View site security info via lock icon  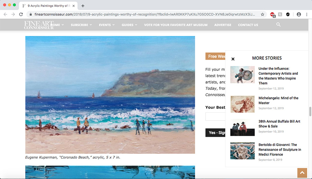click(x=31, y=14)
